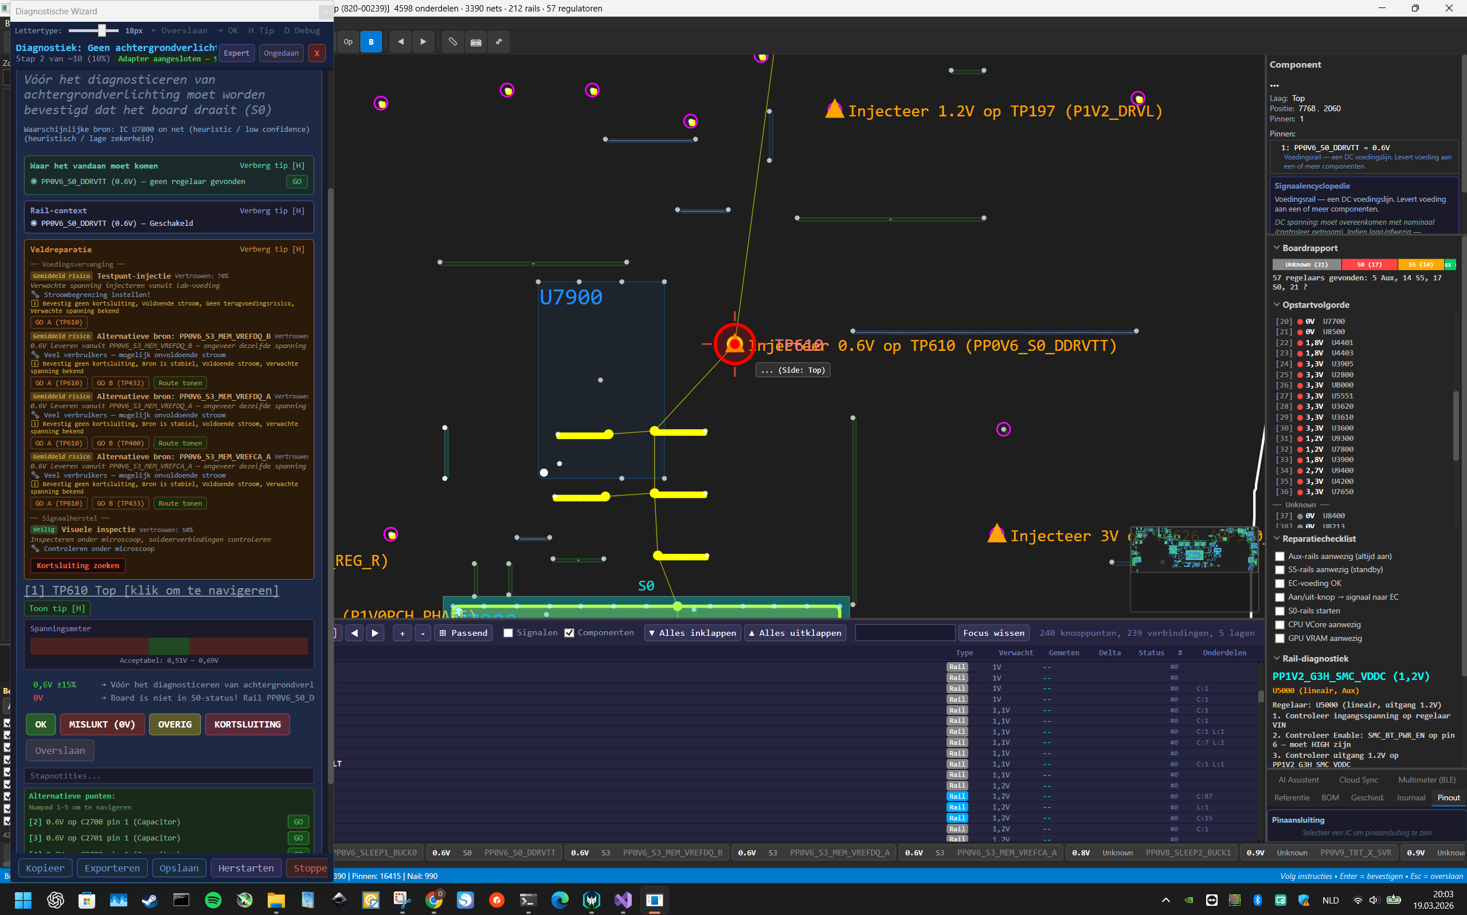
Task: Uncheck the Componenten checkbox
Action: coord(569,633)
